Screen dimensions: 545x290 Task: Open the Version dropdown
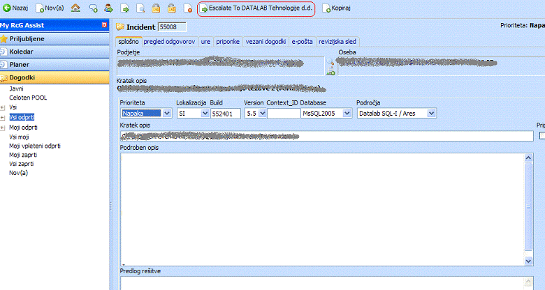point(263,114)
